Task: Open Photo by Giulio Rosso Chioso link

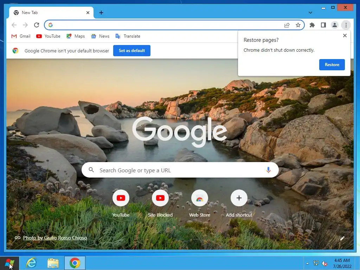Action: point(55,238)
